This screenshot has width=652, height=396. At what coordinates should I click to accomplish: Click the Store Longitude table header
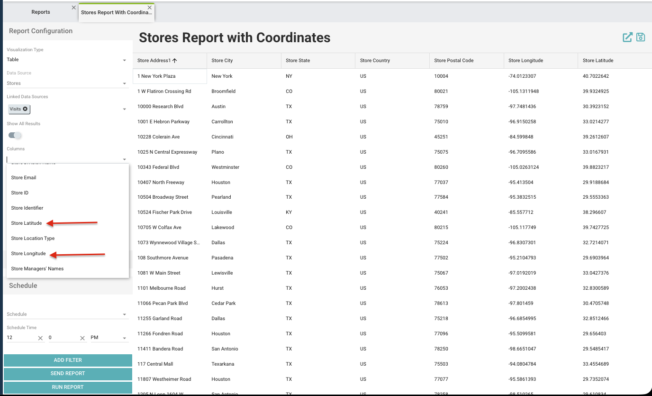541,61
